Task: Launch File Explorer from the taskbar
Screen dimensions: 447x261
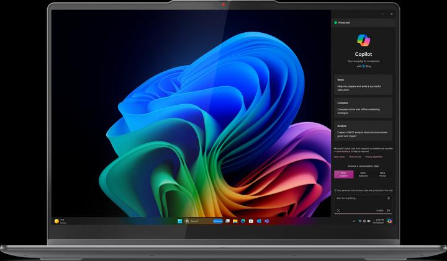Action: coord(235,221)
